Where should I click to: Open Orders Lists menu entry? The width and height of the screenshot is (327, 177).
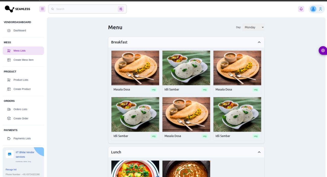point(23,109)
